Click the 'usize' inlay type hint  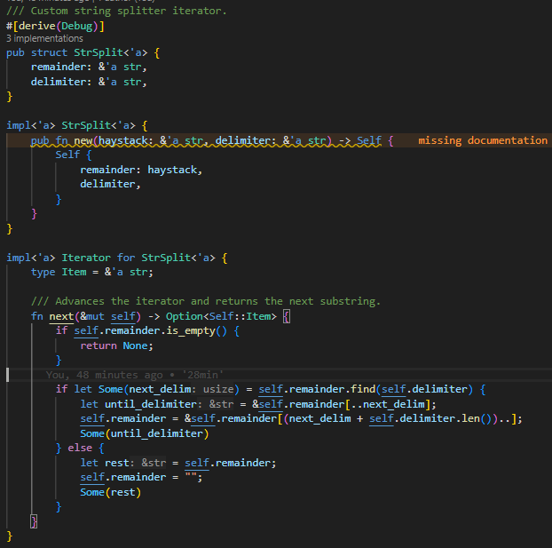pyautogui.click(x=218, y=389)
